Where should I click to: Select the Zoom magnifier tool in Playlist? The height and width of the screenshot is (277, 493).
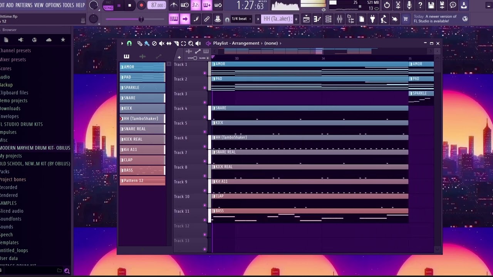(191, 43)
